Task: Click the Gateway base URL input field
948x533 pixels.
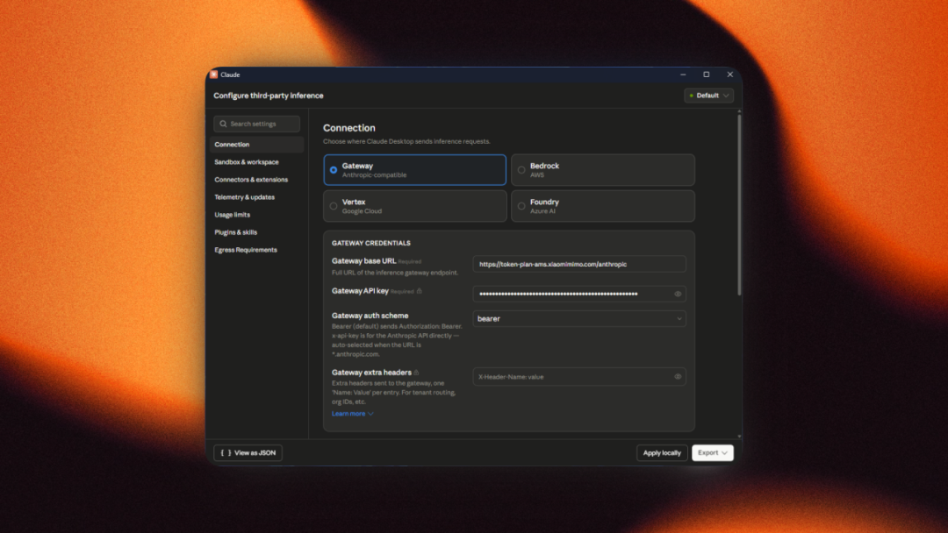Action: pos(579,264)
